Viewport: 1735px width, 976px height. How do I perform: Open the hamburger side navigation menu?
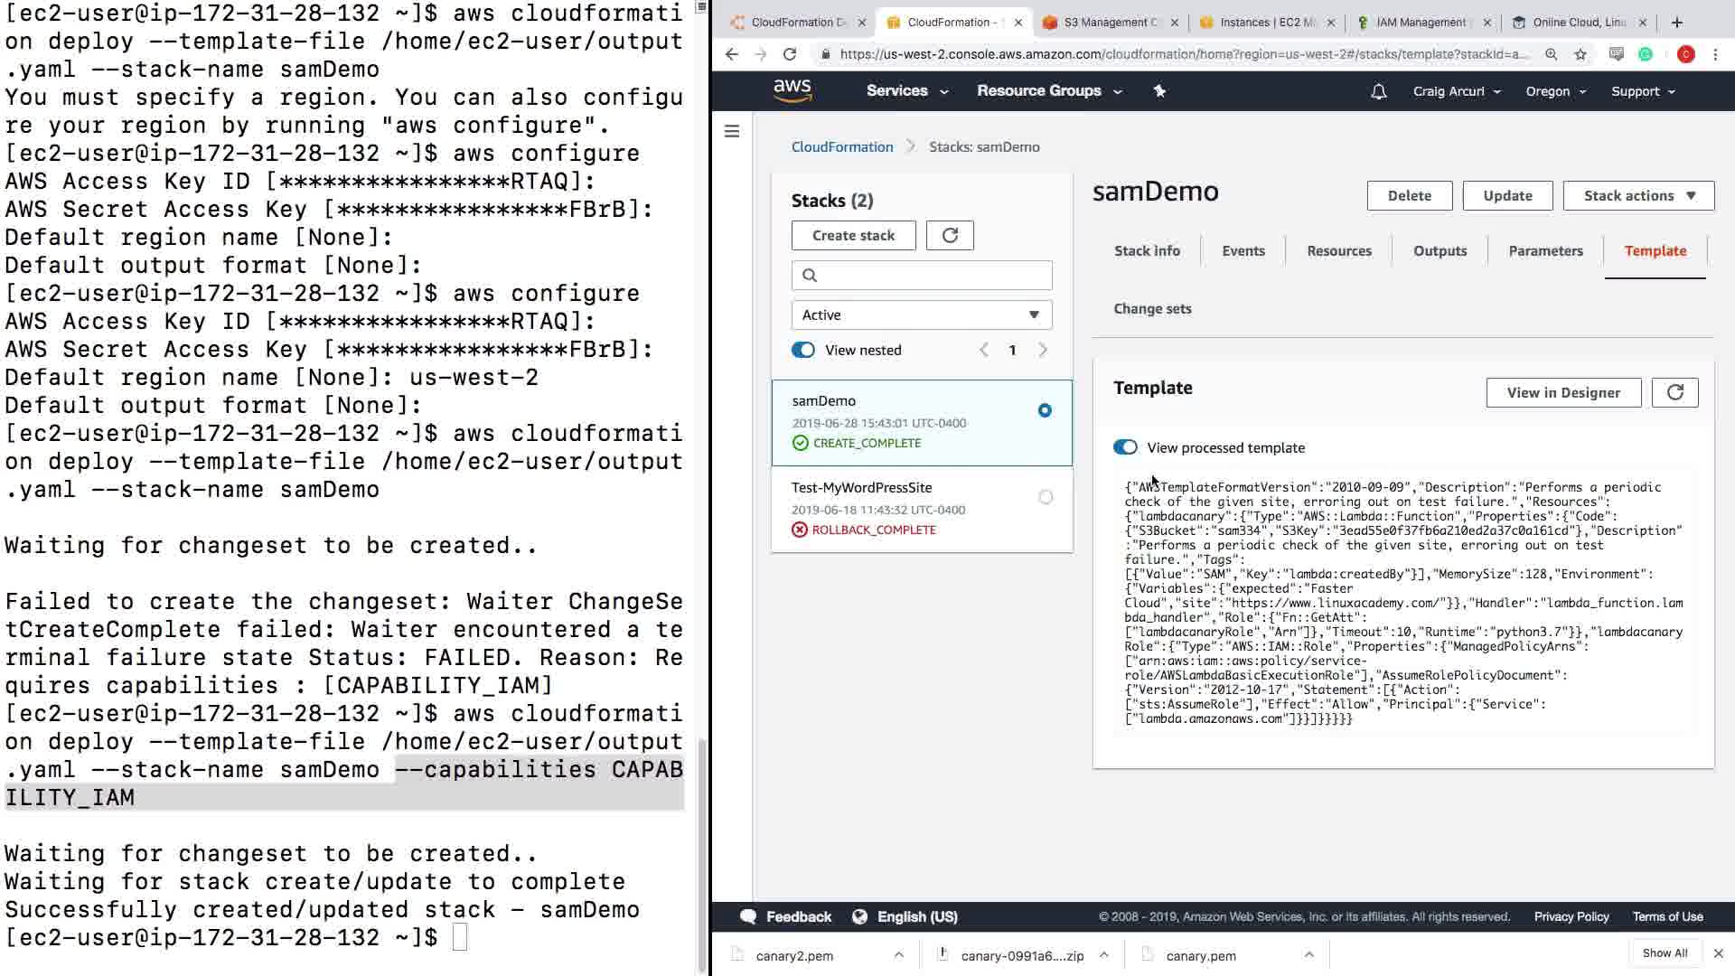(732, 132)
